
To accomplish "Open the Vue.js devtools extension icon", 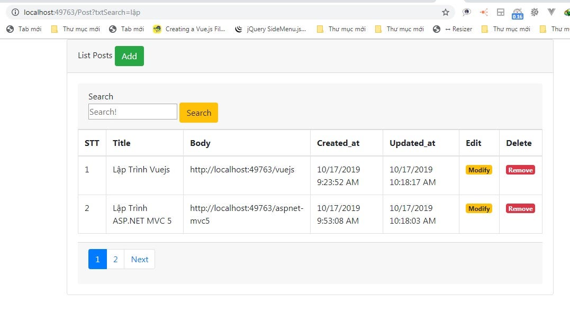I will tap(550, 12).
